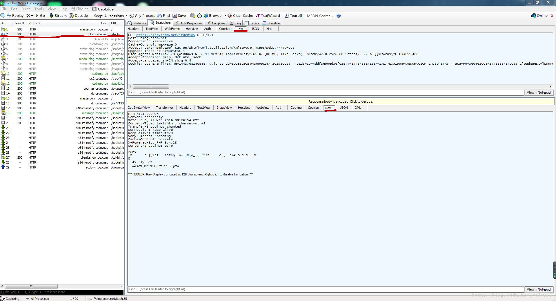Select response Get SyntaxView tab
Image resolution: width=556 pixels, height=301 pixels.
click(139, 108)
